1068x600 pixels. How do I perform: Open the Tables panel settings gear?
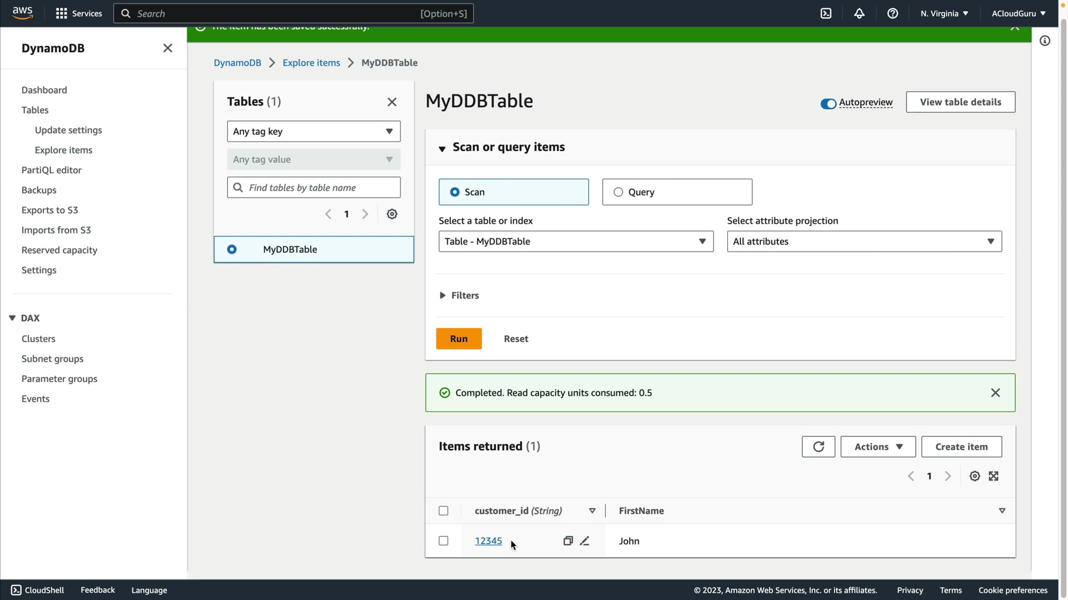pyautogui.click(x=392, y=214)
